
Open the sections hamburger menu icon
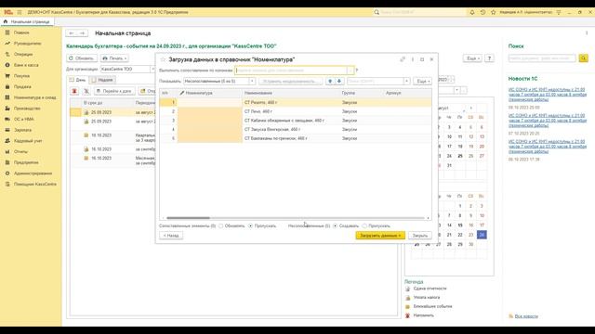pyautogui.click(x=20, y=12)
